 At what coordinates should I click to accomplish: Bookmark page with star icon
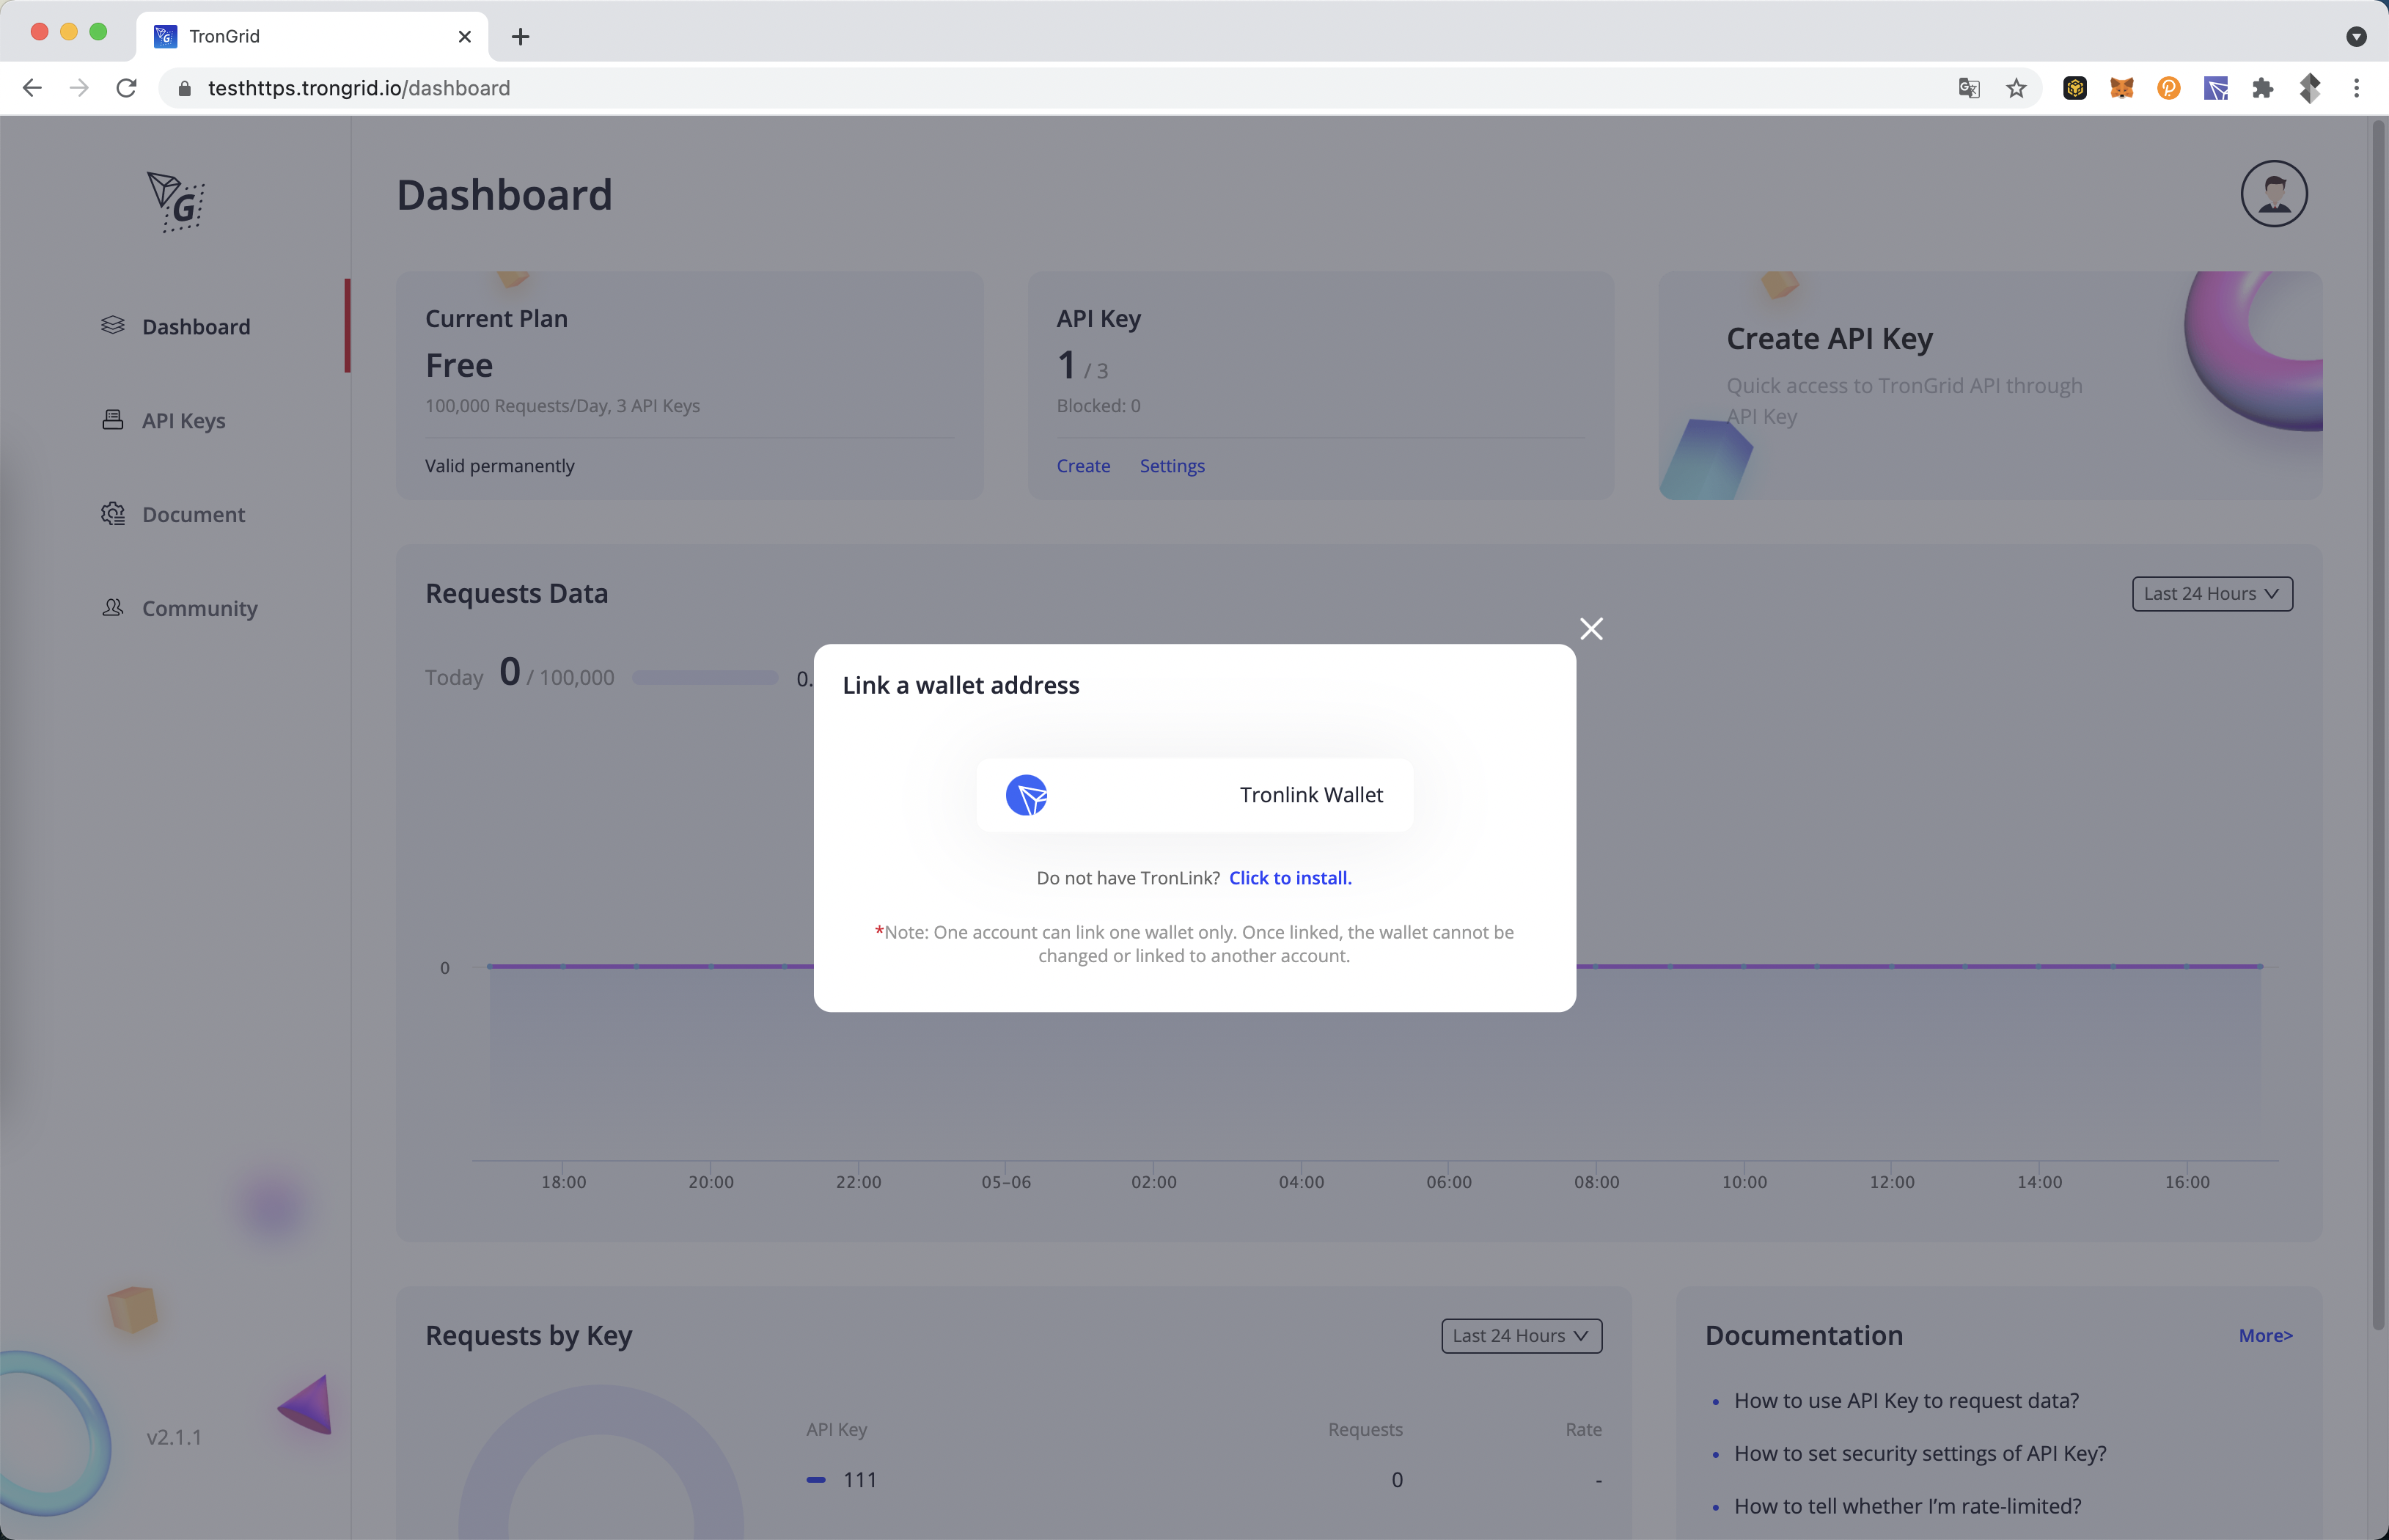2016,88
